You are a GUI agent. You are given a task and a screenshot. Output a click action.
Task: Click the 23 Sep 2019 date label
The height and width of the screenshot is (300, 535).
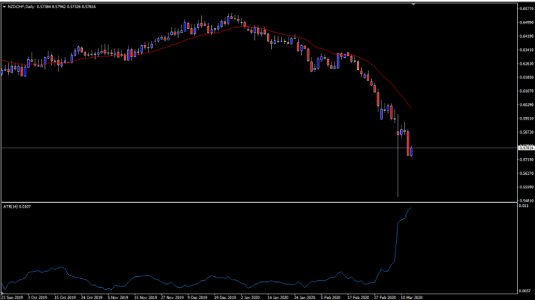(x=12, y=297)
